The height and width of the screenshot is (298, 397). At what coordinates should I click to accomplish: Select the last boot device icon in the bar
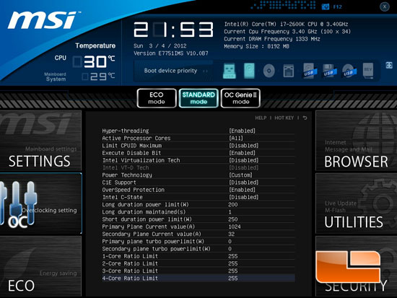tap(368, 71)
